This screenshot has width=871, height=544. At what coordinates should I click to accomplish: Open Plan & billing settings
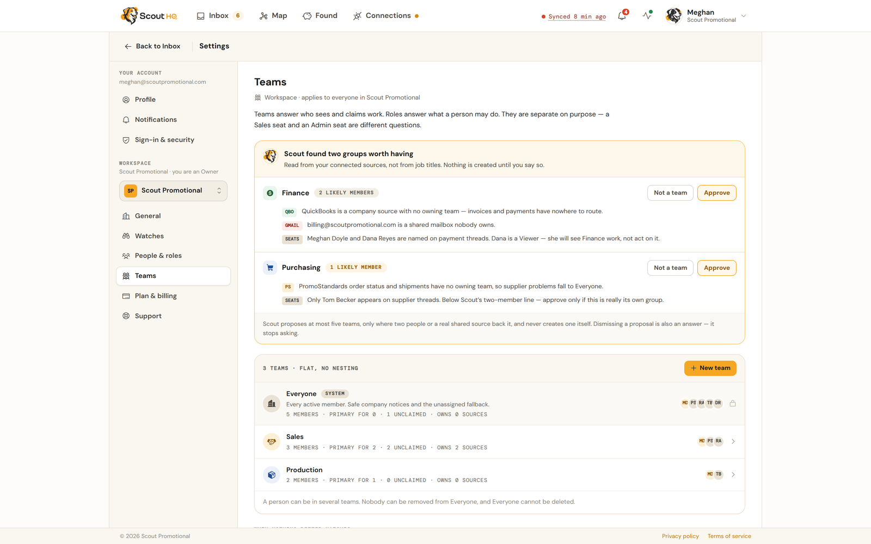(173, 296)
